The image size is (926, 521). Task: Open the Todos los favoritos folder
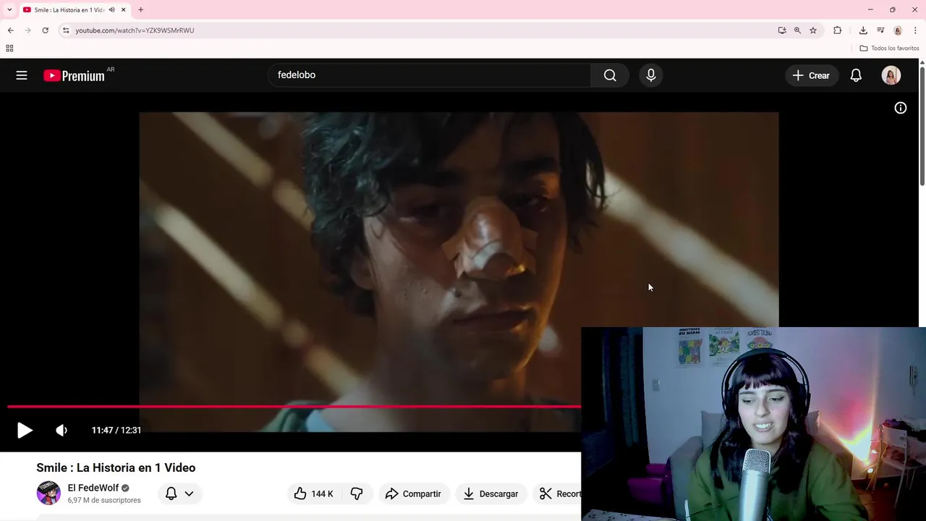[889, 48]
